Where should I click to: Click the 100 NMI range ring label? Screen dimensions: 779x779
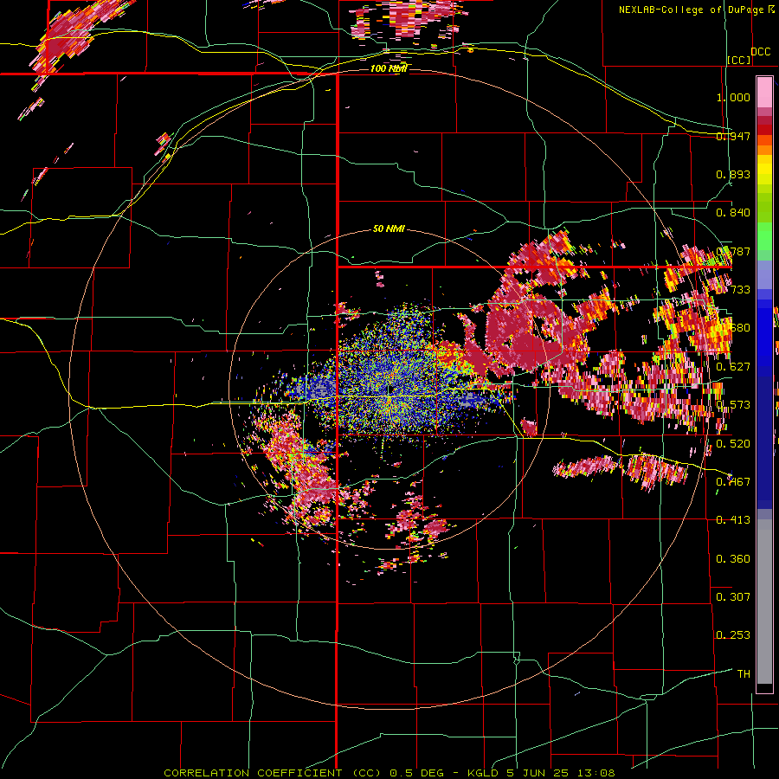(x=389, y=68)
